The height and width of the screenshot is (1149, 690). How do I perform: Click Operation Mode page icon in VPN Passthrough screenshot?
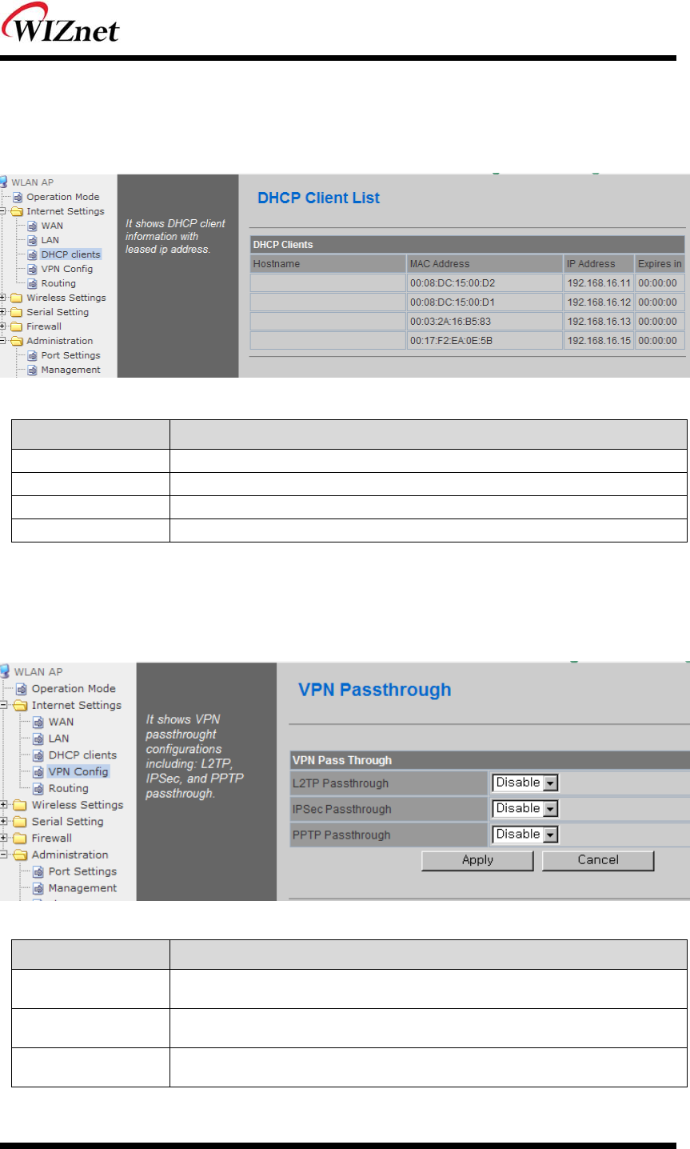[x=22, y=689]
